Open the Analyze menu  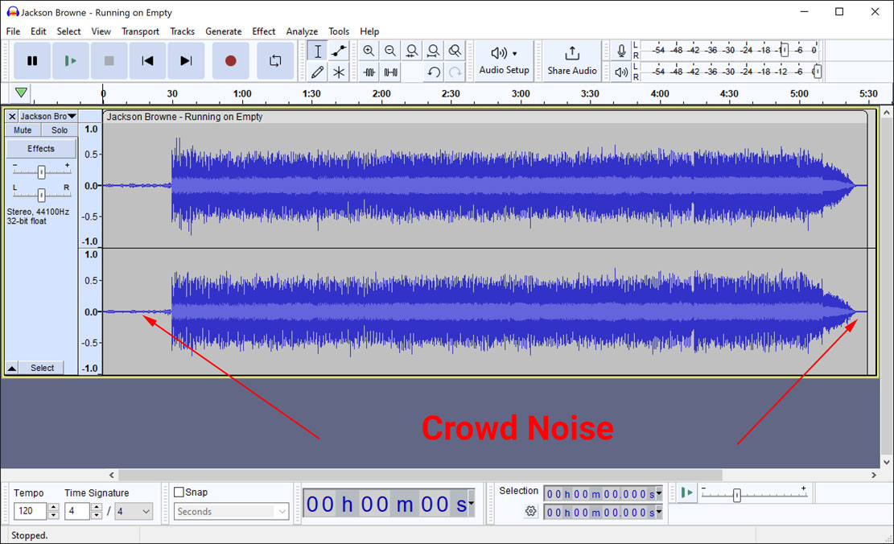[303, 31]
